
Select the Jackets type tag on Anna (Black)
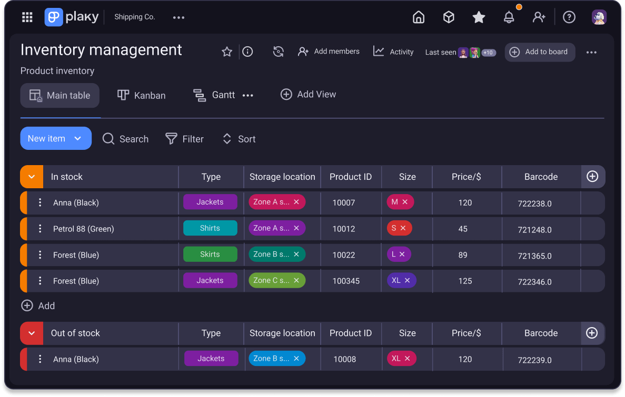click(x=210, y=201)
